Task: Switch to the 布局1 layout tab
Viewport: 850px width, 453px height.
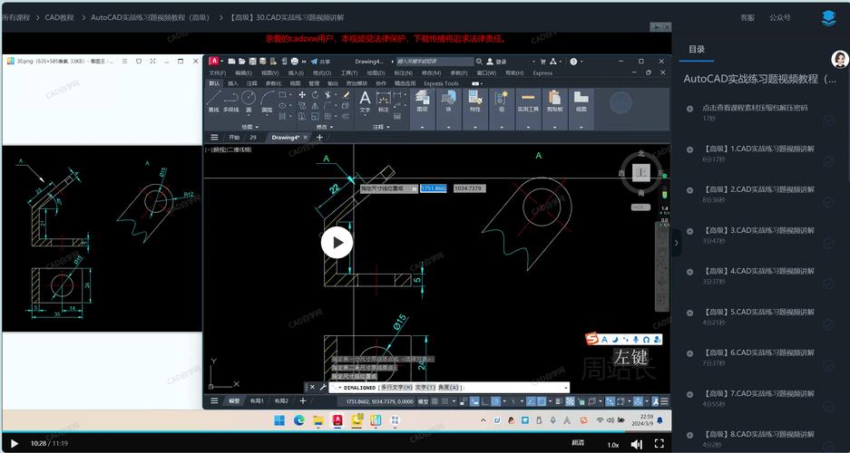Action: tap(258, 400)
